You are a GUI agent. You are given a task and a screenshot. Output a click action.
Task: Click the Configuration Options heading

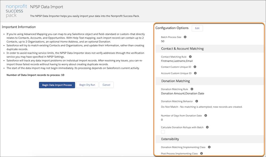pos(172,28)
